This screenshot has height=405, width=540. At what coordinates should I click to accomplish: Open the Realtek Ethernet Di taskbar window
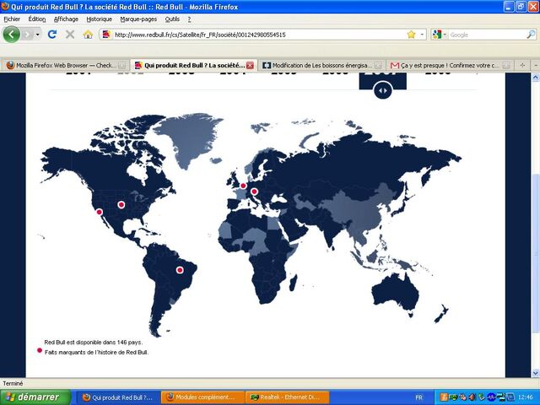287,397
